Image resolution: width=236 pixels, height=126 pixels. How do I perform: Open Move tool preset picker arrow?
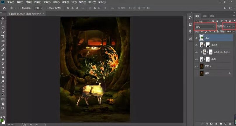pyautogui.click(x=15, y=8)
